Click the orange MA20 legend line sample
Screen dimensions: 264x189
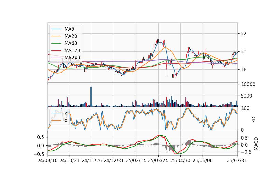(56, 36)
